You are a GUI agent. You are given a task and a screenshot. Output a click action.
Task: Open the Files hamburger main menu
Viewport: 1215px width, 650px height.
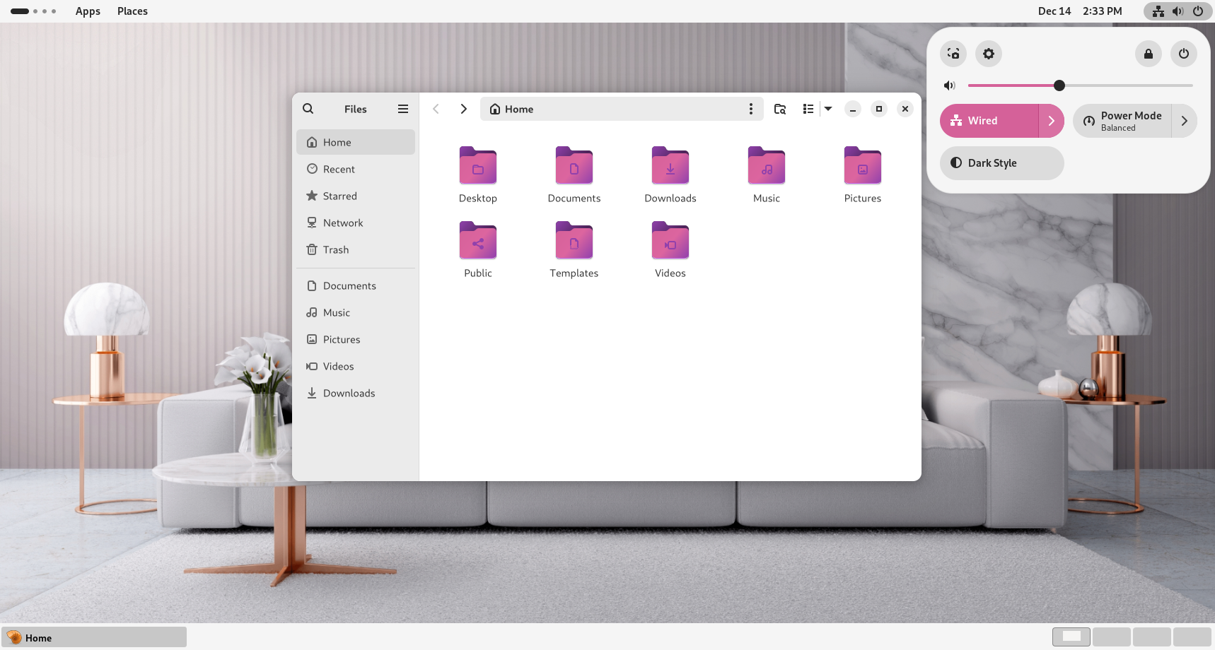tap(403, 109)
